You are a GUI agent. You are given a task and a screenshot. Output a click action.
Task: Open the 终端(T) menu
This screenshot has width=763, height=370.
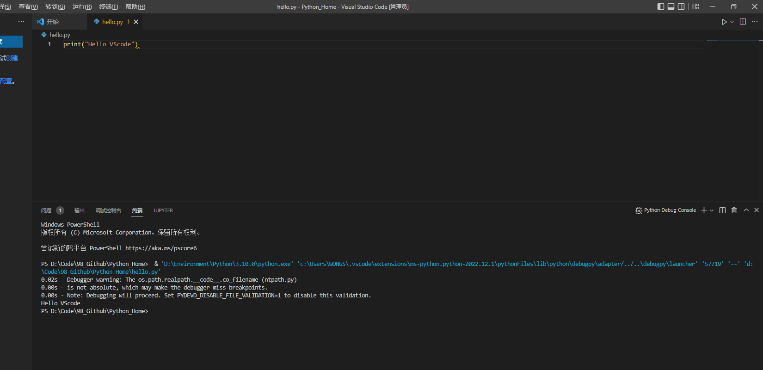click(109, 6)
